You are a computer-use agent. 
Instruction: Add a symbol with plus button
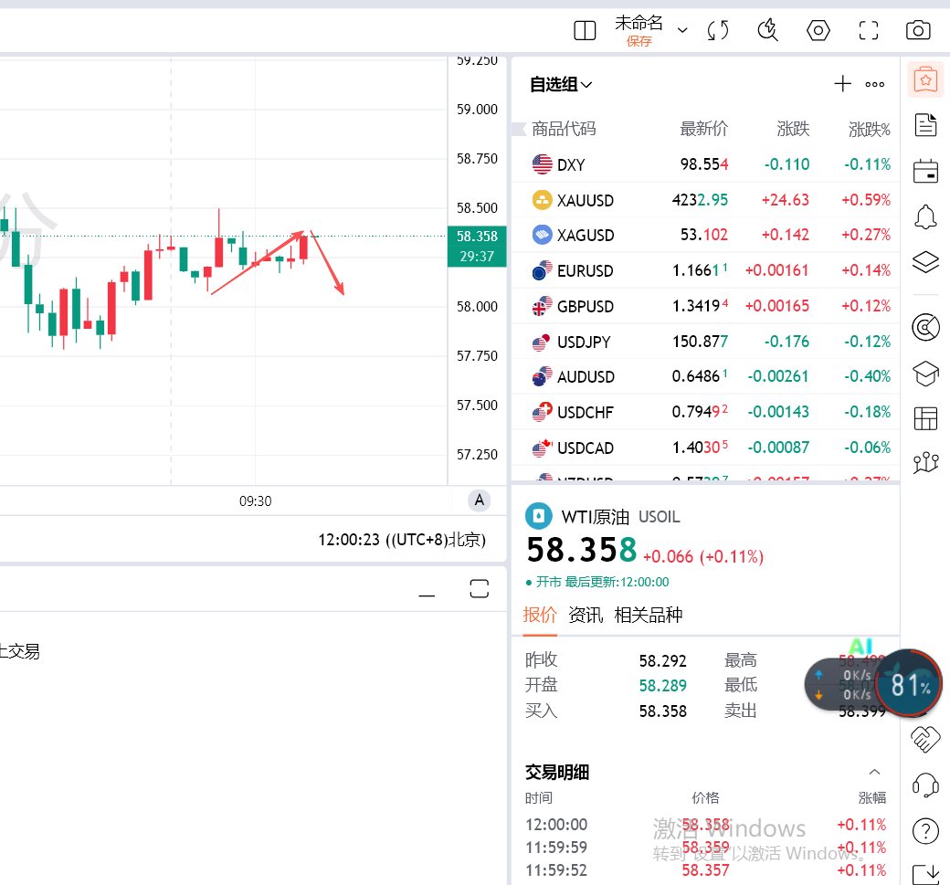click(842, 84)
